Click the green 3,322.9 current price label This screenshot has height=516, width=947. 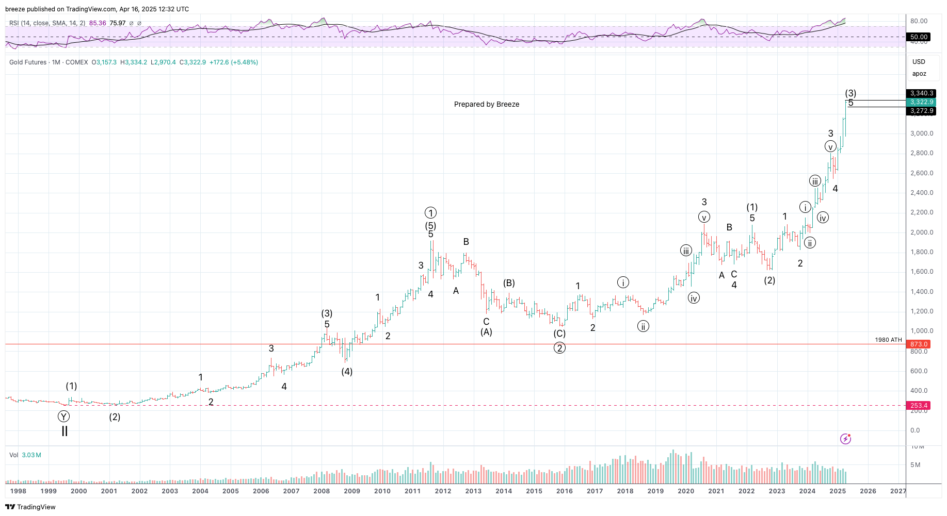click(x=921, y=102)
